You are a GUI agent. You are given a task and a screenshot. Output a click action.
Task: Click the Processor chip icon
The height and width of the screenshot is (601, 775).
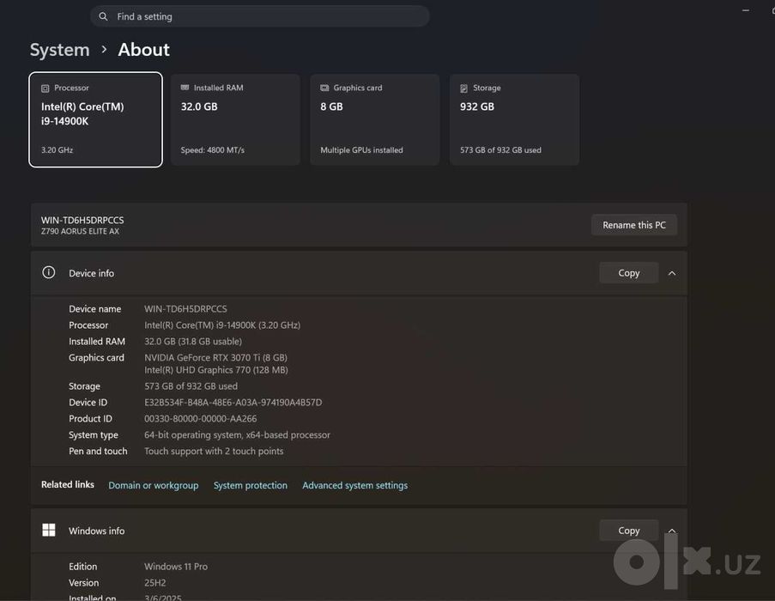tap(45, 88)
